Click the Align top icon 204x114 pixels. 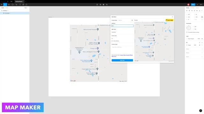pyautogui.click(x=194, y=10)
